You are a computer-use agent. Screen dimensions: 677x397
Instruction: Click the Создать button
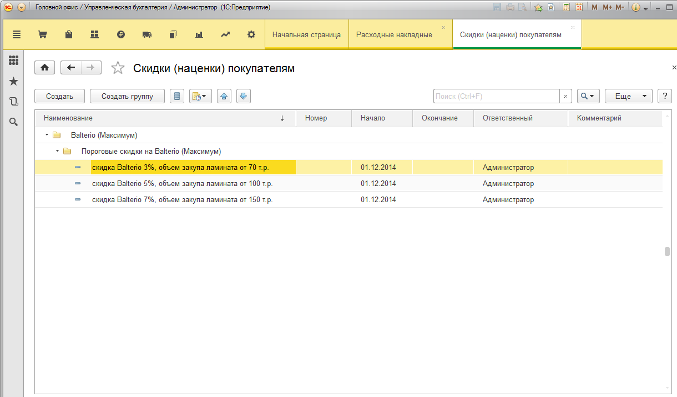(60, 96)
